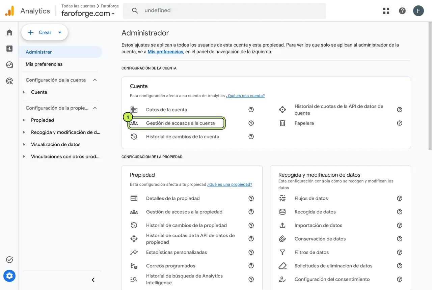432x290 pixels.
Task: Click the Google Analytics logo
Action: (x=9, y=11)
